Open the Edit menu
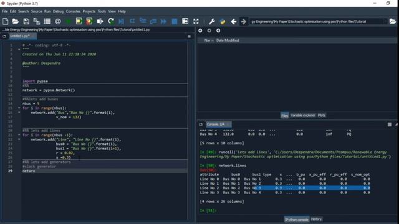 pos(13,11)
